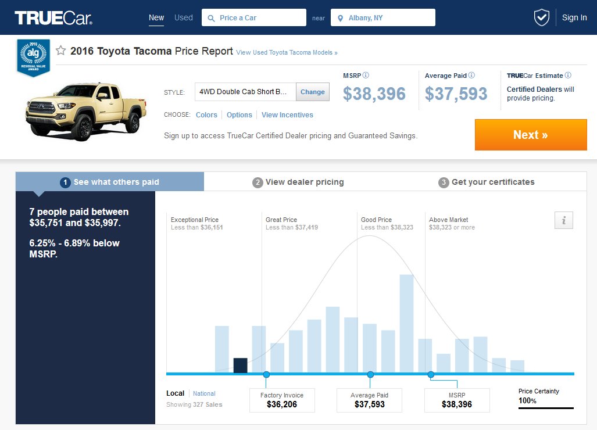Click the MSRP info icon
The height and width of the screenshot is (430, 597).
point(366,76)
